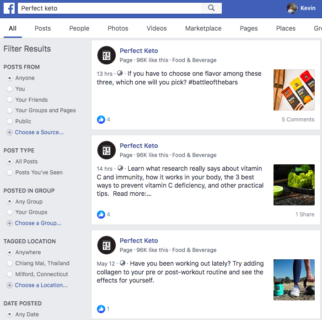Click globe privacy icon on 14 hrs post

(x=120, y=168)
